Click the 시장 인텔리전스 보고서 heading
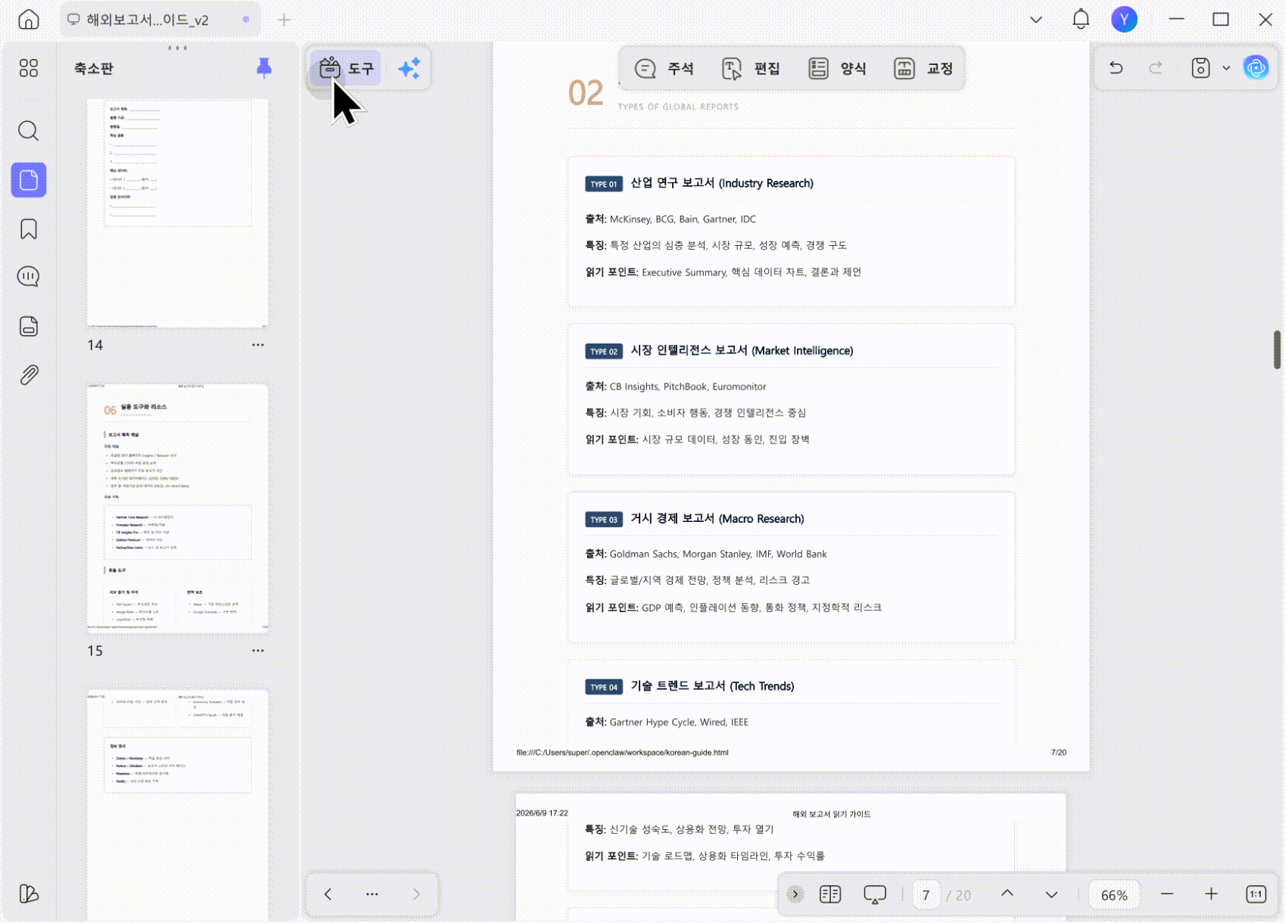 742,350
